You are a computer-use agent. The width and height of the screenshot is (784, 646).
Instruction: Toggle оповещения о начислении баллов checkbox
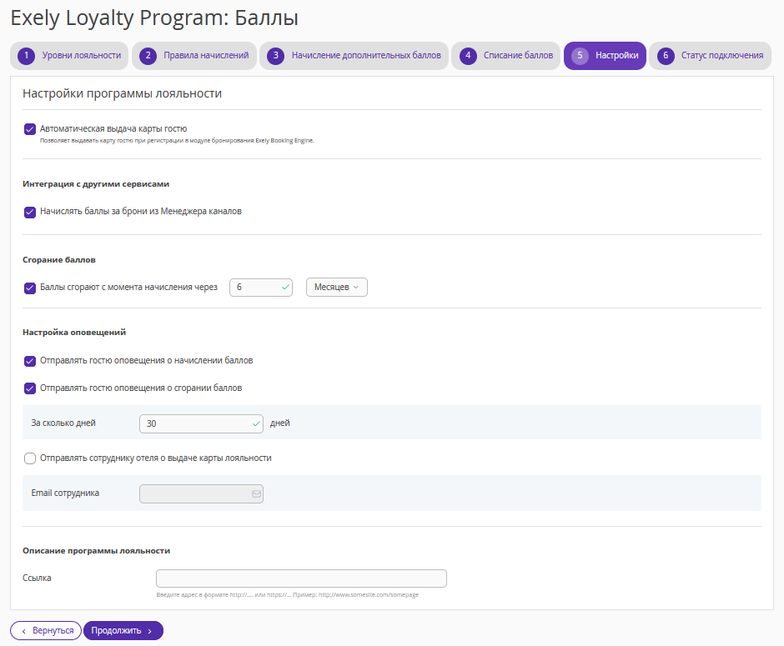(30, 361)
